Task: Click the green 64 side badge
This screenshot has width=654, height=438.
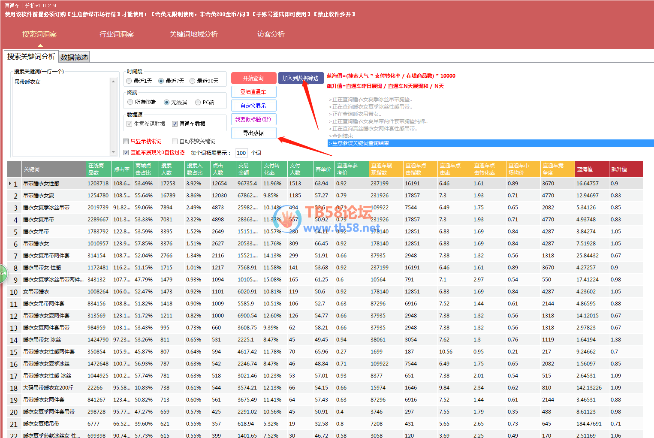Action: pyautogui.click(x=3, y=273)
